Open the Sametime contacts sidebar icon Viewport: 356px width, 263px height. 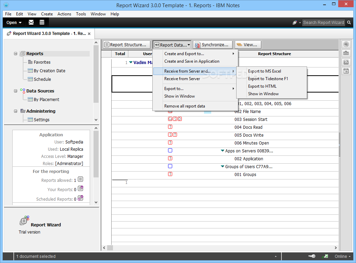point(346,44)
